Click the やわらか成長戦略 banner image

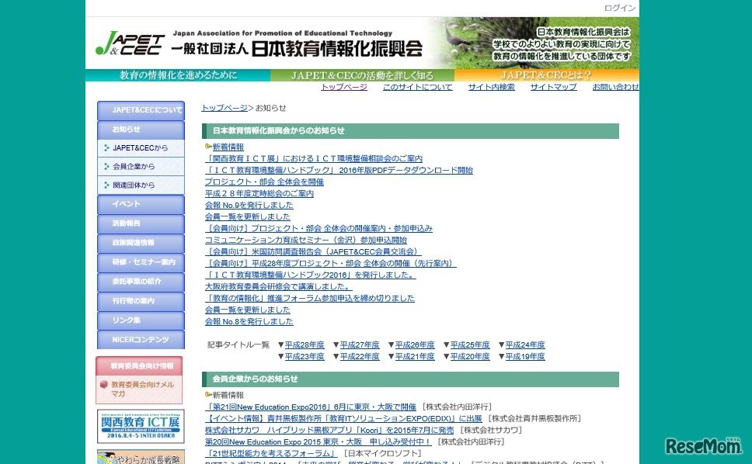[141, 456]
